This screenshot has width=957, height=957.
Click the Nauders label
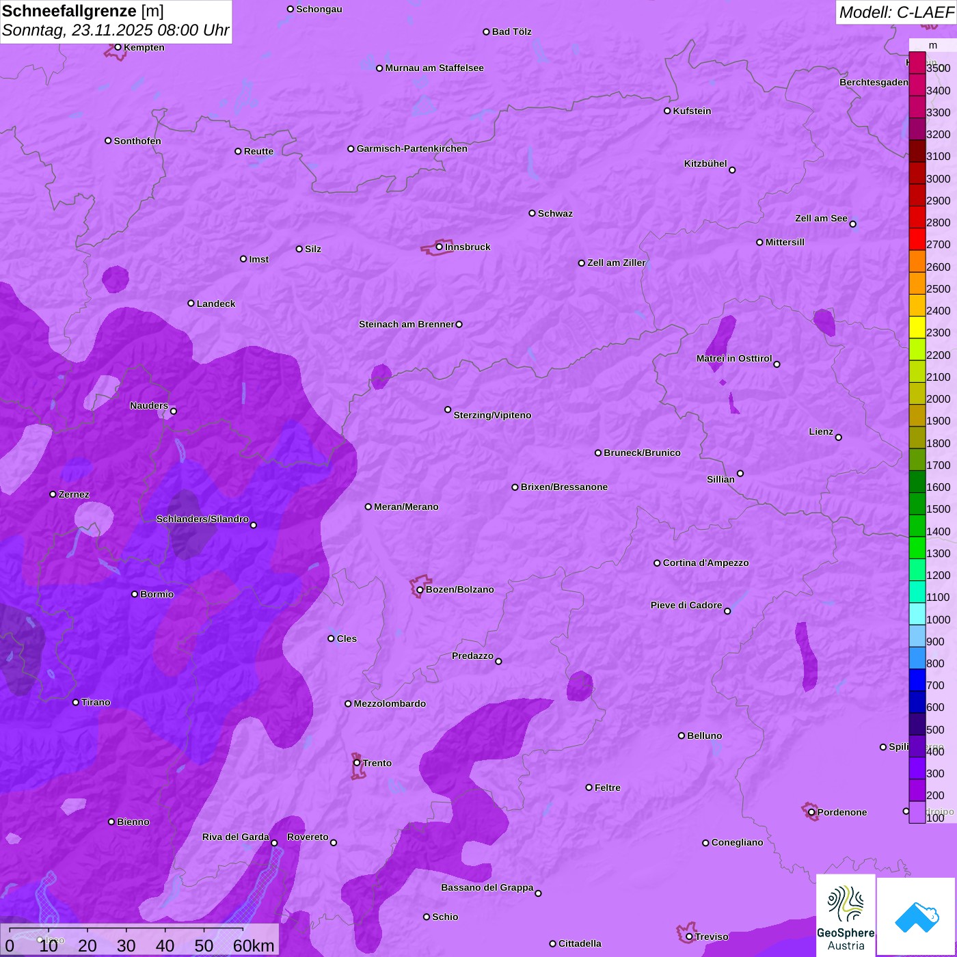[149, 405]
